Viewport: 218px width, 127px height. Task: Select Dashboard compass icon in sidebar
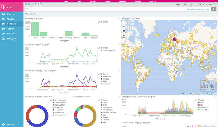click(x=4, y=24)
